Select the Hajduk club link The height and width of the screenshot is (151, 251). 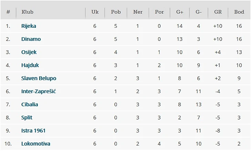pos(30,65)
